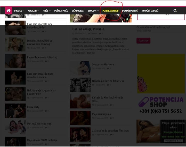Screen dimensions: 186x147
Task: Open Kako sam upoznala svog gospodara story
Action: coord(40,26)
